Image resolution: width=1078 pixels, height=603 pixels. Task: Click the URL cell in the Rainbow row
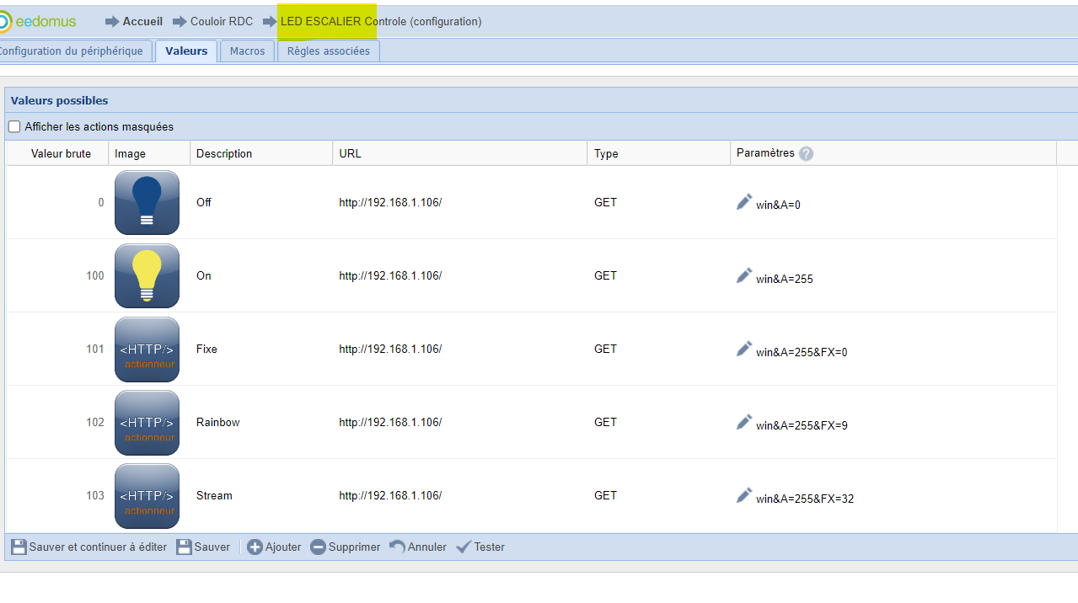[459, 422]
